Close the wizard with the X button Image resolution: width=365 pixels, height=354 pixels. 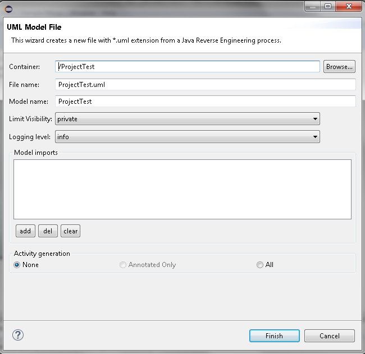pos(348,6)
